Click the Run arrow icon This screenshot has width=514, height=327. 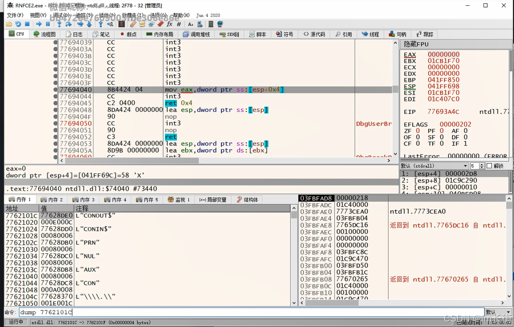pos(39,24)
